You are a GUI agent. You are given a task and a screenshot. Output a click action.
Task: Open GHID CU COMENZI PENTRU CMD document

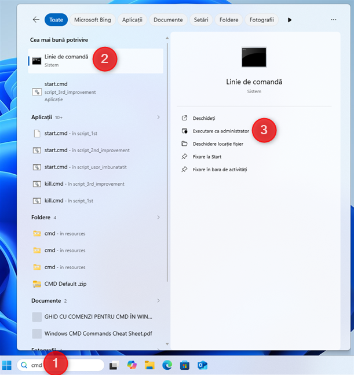click(x=96, y=317)
